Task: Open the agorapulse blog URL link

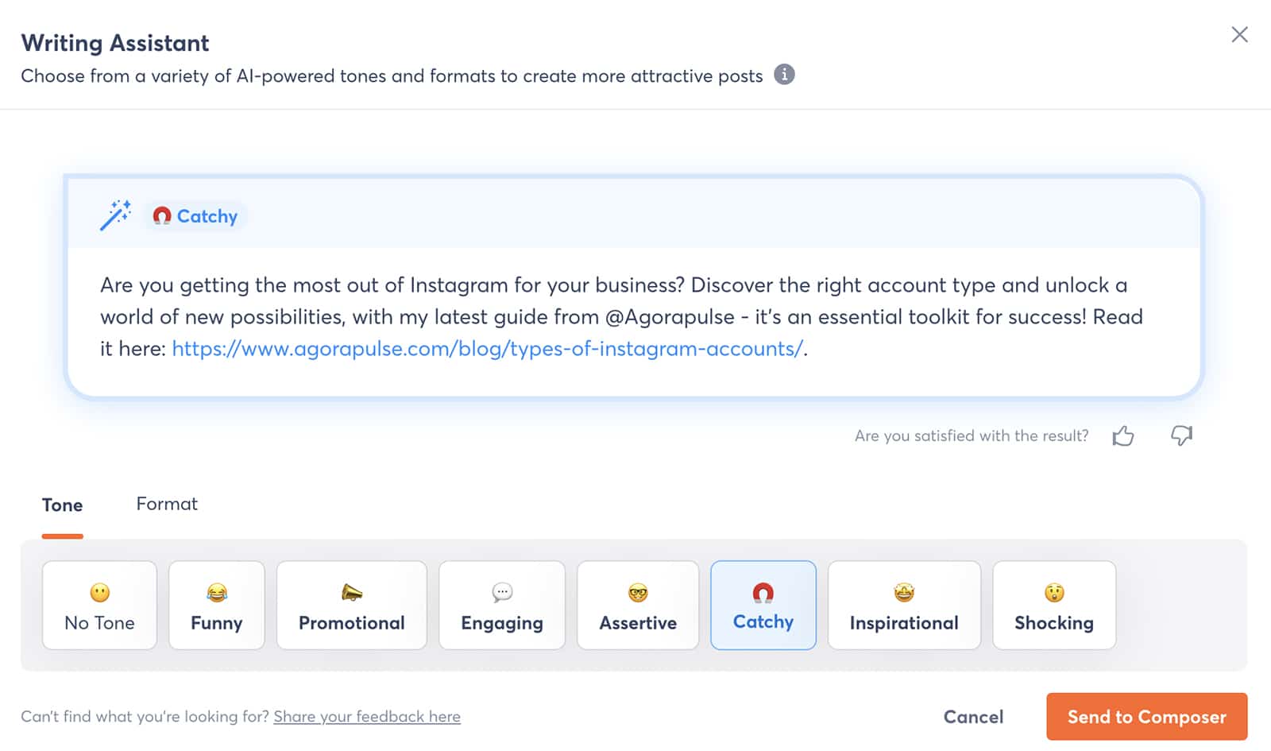Action: click(x=487, y=349)
